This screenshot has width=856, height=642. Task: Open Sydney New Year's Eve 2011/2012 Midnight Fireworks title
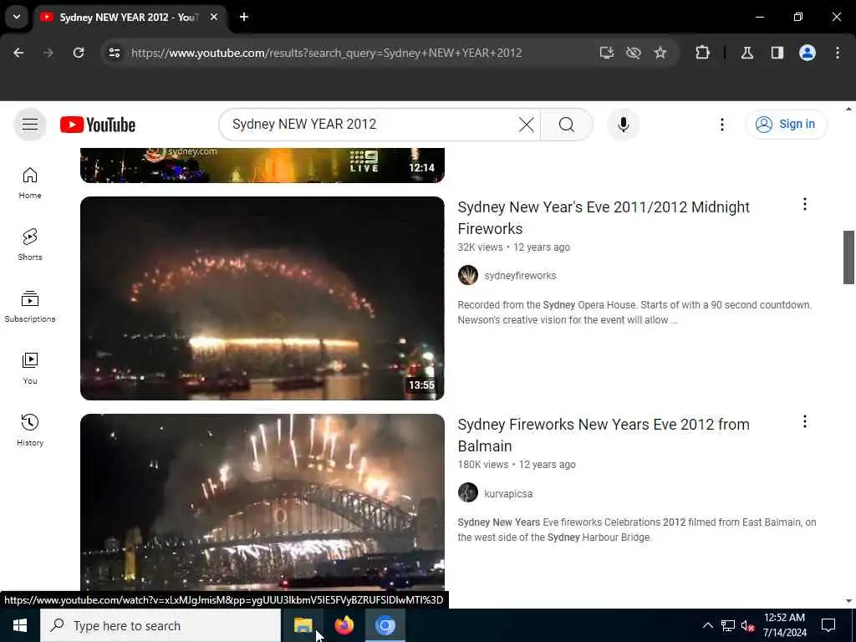(x=604, y=218)
